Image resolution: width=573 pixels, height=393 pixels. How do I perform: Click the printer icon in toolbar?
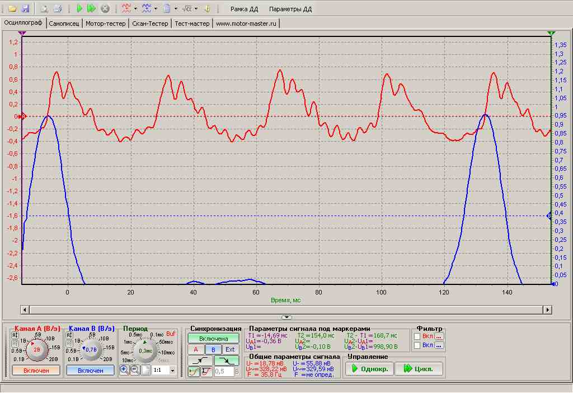coord(57,9)
